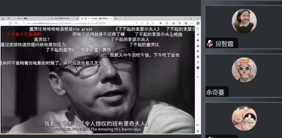Viewport: 282px width, 138px height.
Task: Open the sidebar shopping tag icon
Action: pyautogui.click(x=198, y=34)
